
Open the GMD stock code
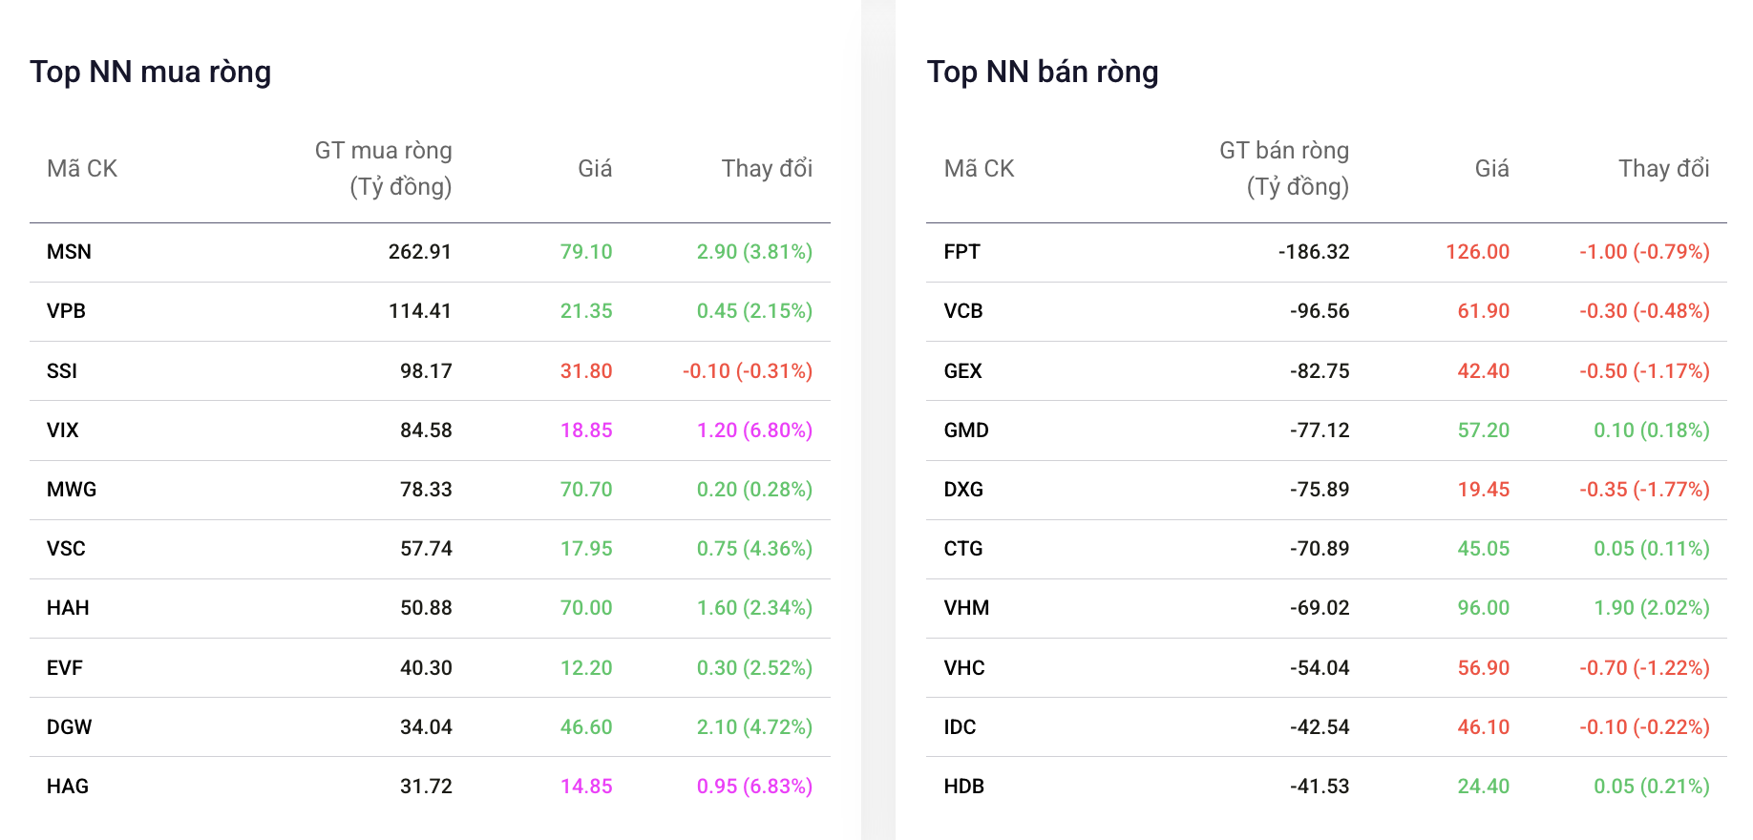pyautogui.click(x=966, y=430)
